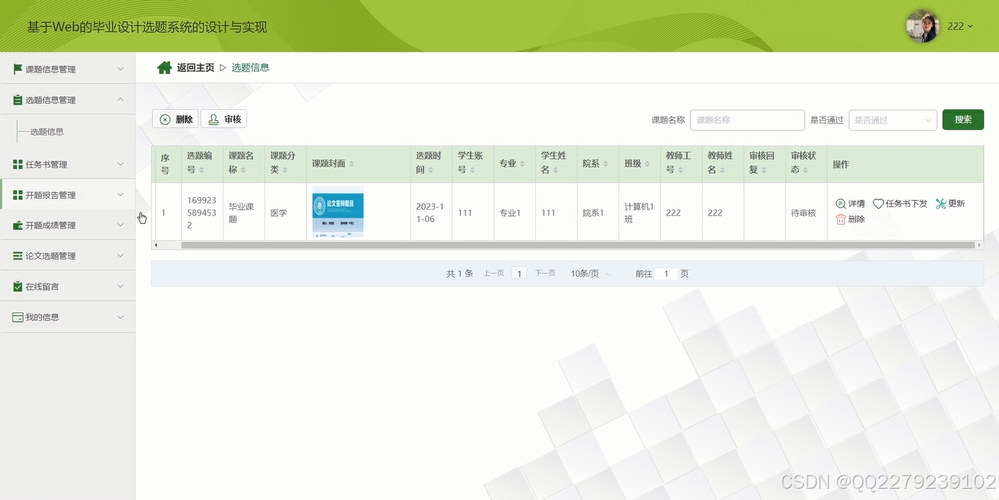Click the stamp icon inside 审核 button
This screenshot has width=999, height=500.
pos(212,119)
